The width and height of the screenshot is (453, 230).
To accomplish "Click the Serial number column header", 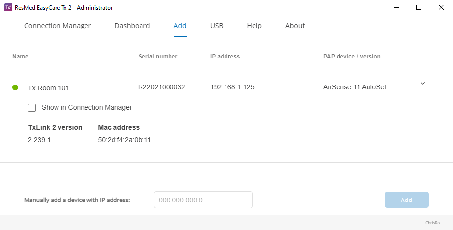I will [158, 57].
